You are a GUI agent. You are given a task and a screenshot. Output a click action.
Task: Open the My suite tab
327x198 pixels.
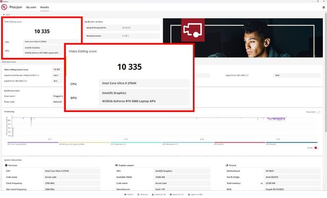pos(31,7)
